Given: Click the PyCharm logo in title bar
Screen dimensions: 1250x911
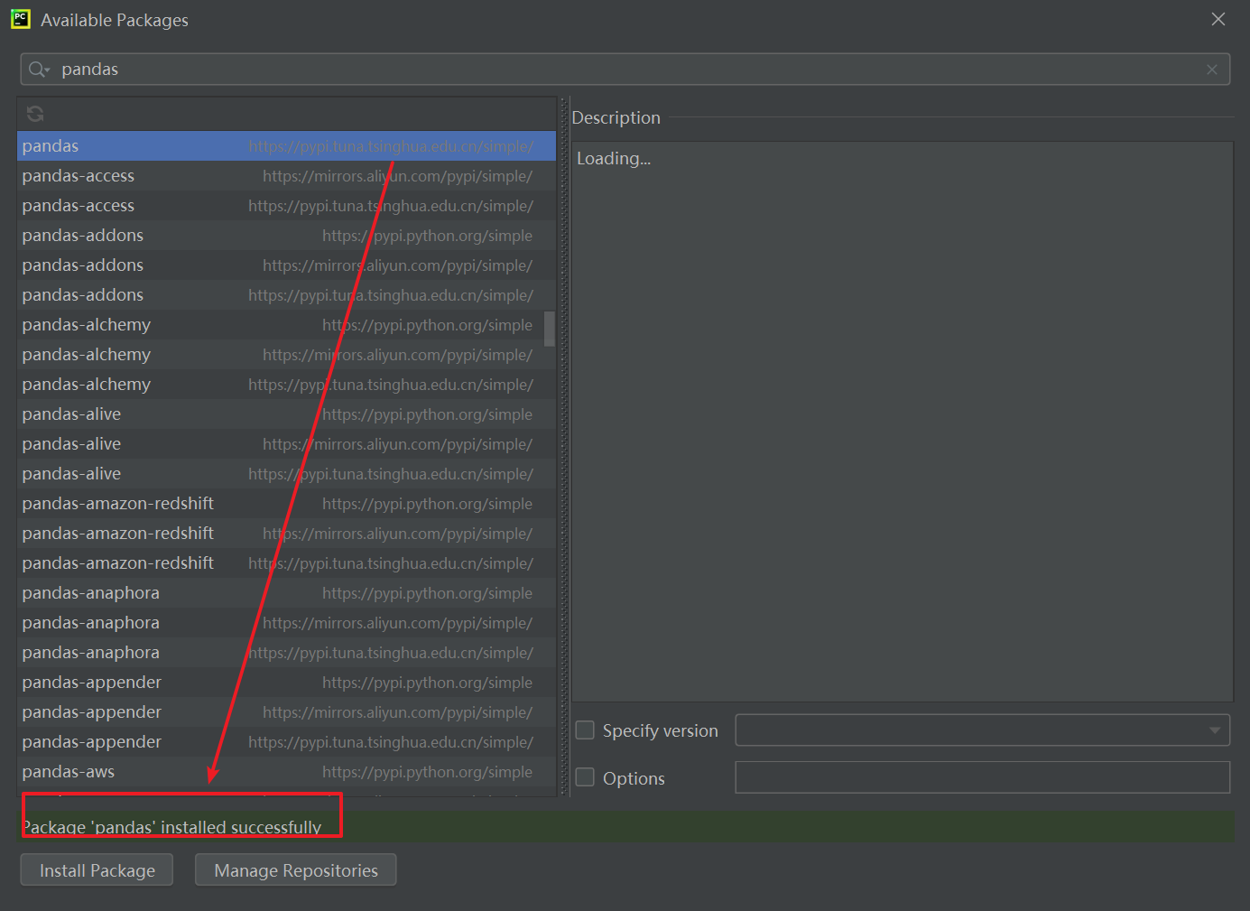Looking at the screenshot, I should click(x=20, y=19).
